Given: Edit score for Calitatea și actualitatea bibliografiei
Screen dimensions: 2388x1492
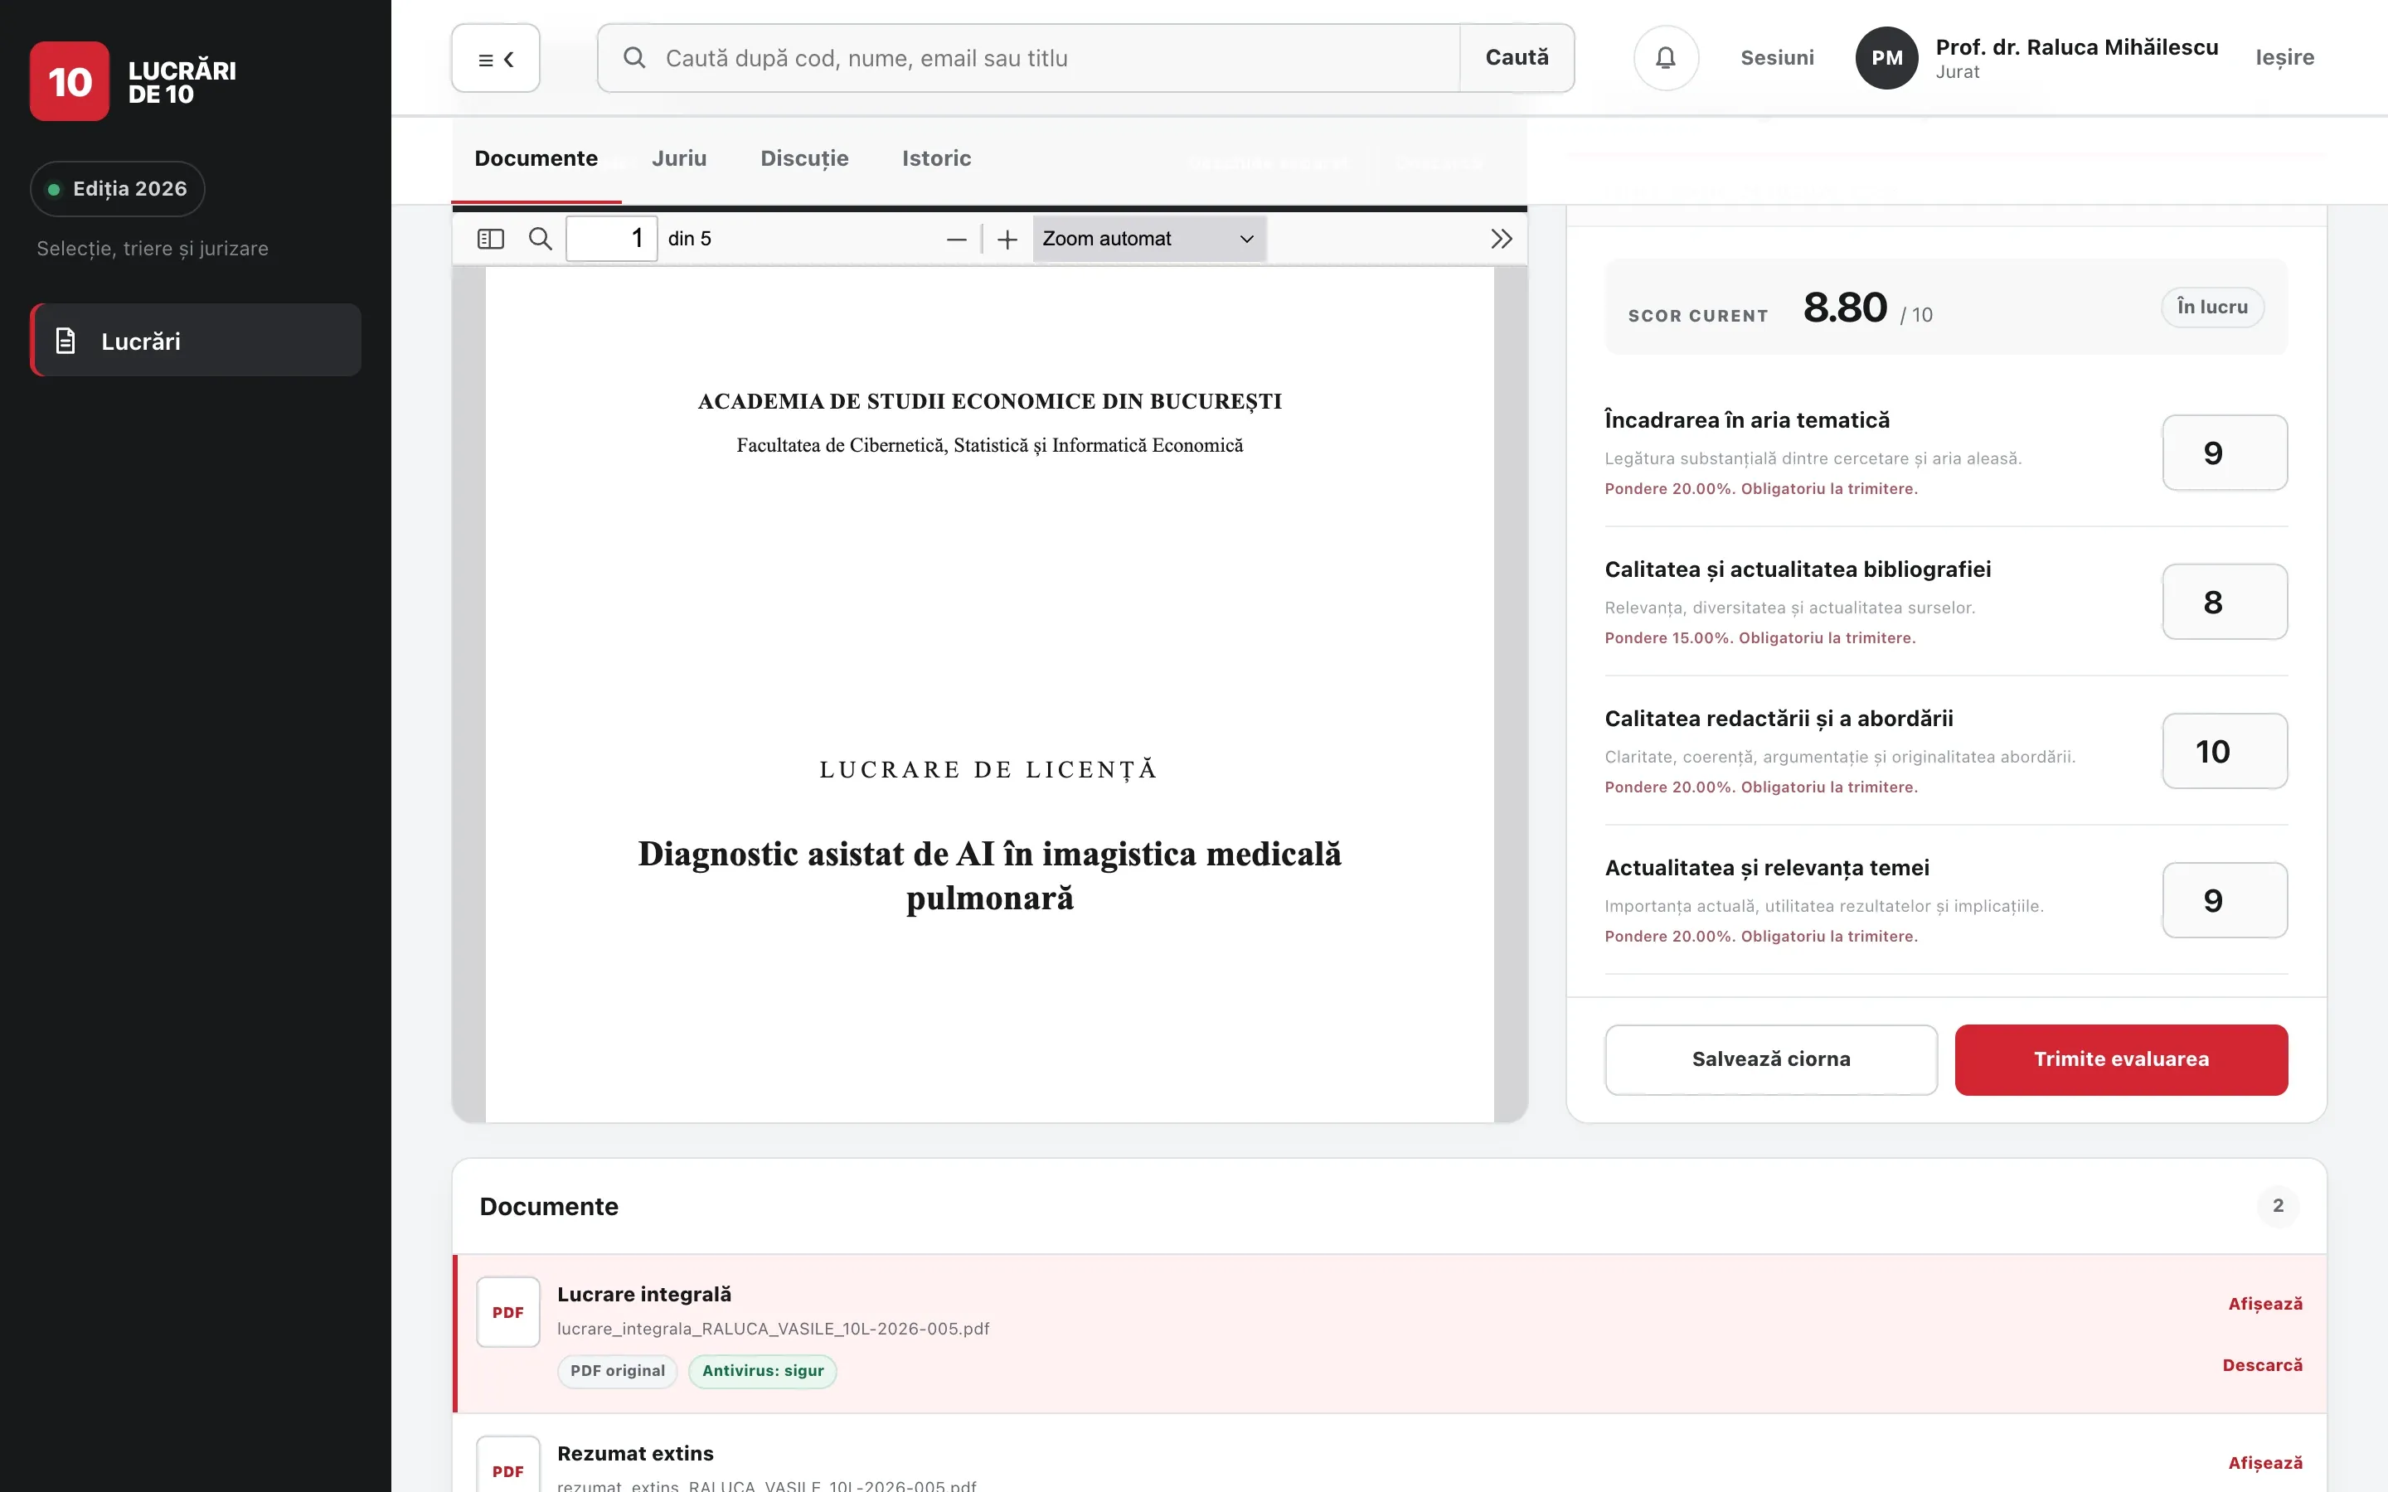Looking at the screenshot, I should pos(2224,601).
